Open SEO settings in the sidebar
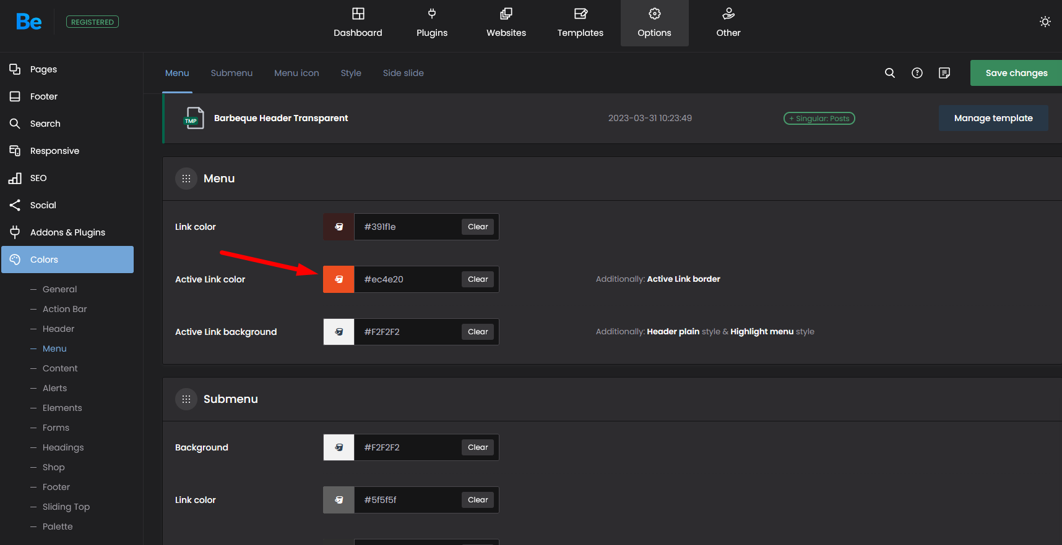The height and width of the screenshot is (545, 1062). pyautogui.click(x=67, y=178)
